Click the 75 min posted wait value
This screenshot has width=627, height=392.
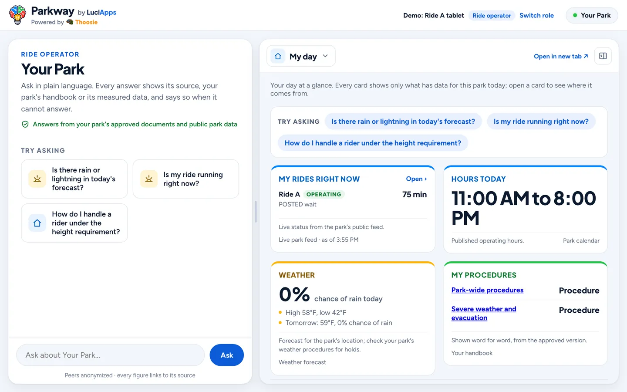click(415, 195)
